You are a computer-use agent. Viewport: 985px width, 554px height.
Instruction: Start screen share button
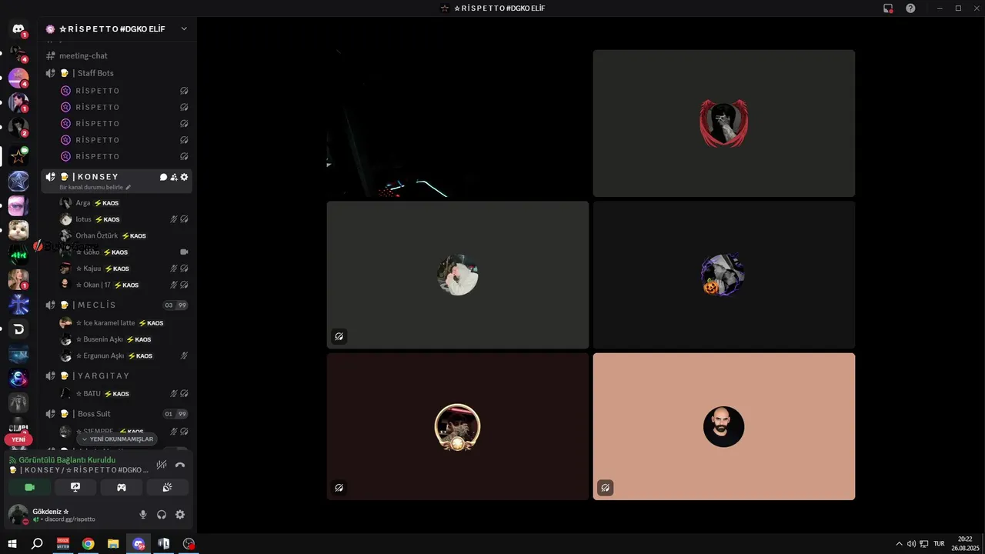[x=75, y=487]
